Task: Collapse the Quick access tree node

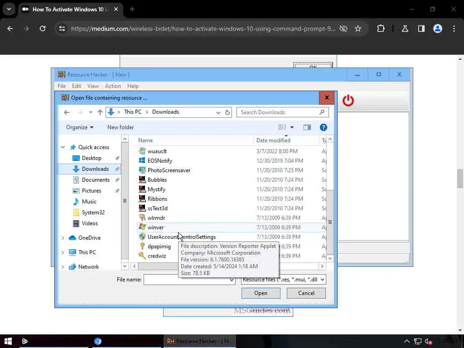Action: pyautogui.click(x=63, y=147)
